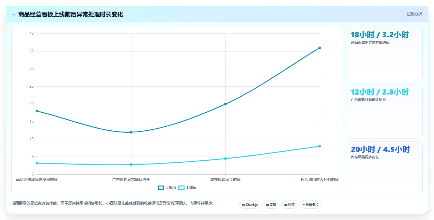Click the Chart.js tag button
The image size is (434, 220).
pos(250,205)
